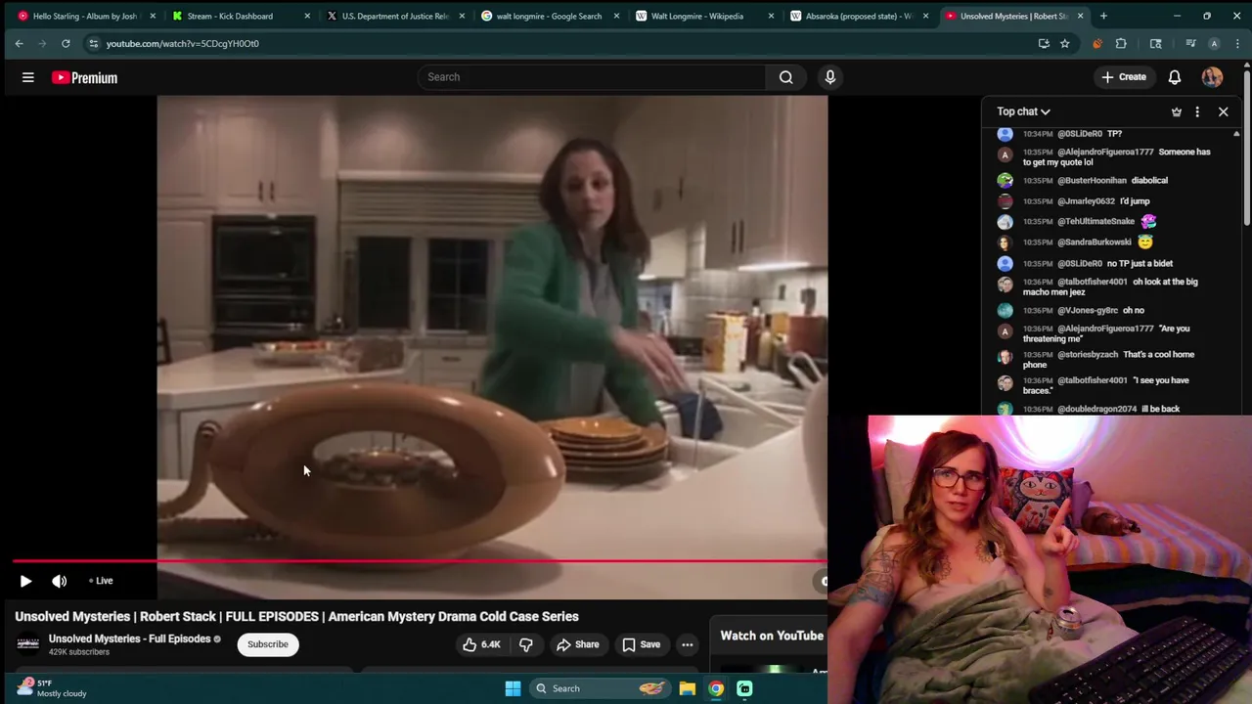Switch to the Hello Starling album tab
The image size is (1252, 704).
click(85, 16)
